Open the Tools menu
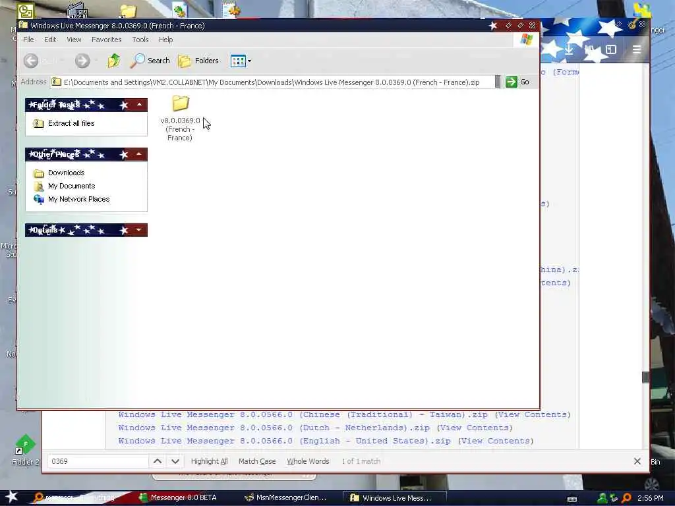Screen dimensions: 675x506 (140, 40)
